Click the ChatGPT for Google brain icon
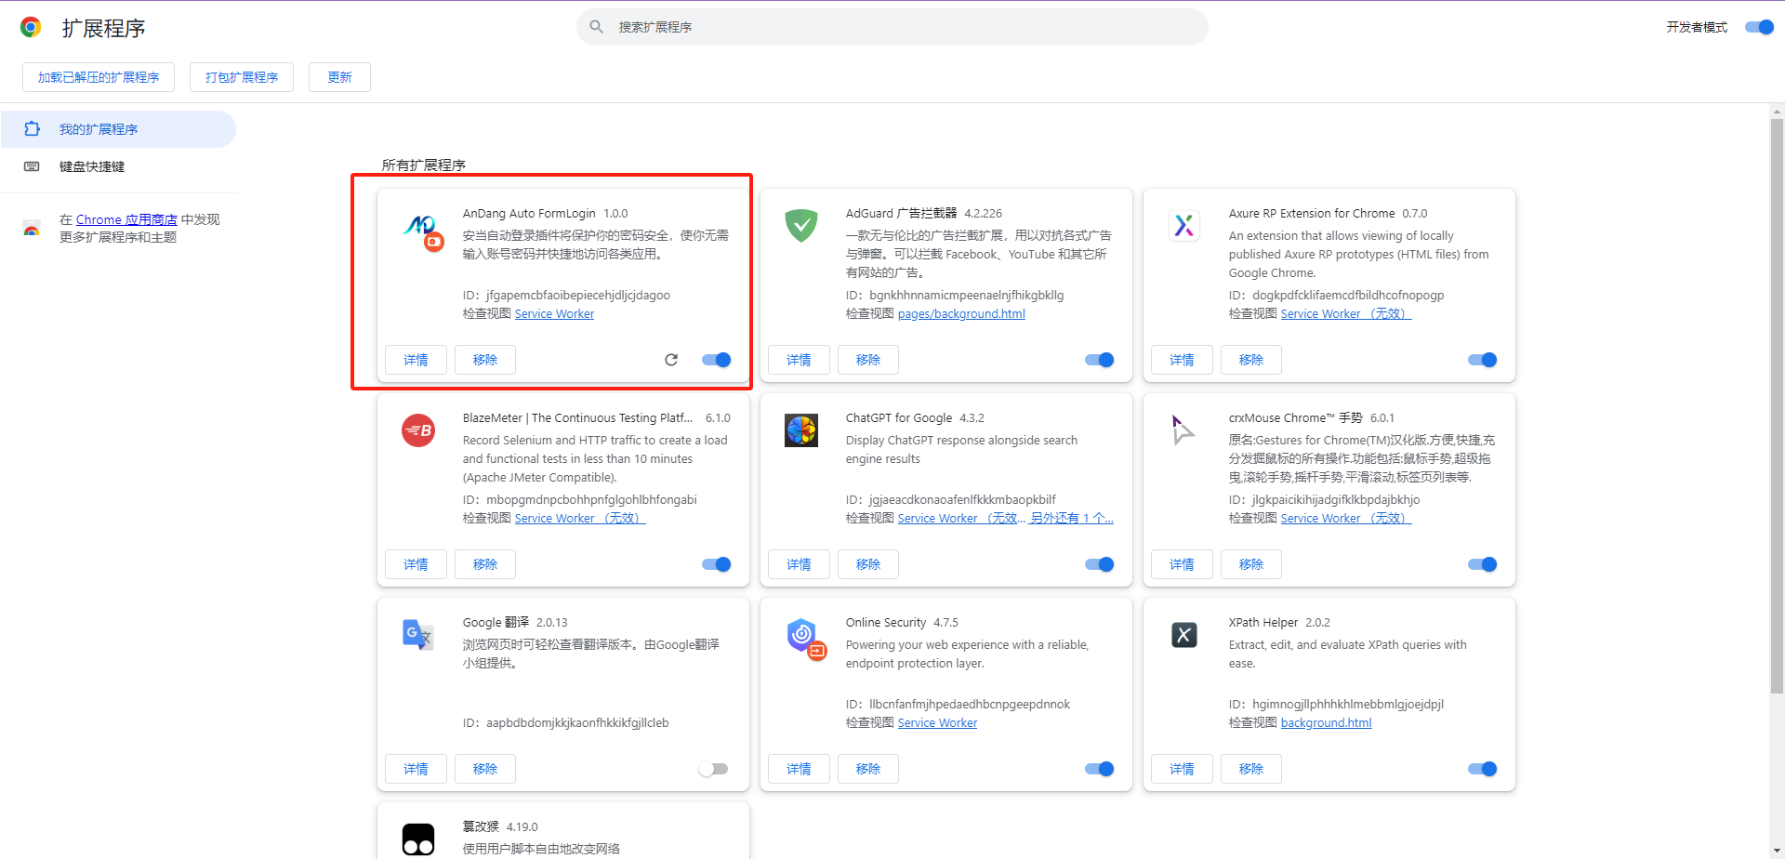Image resolution: width=1785 pixels, height=859 pixels. point(801,430)
